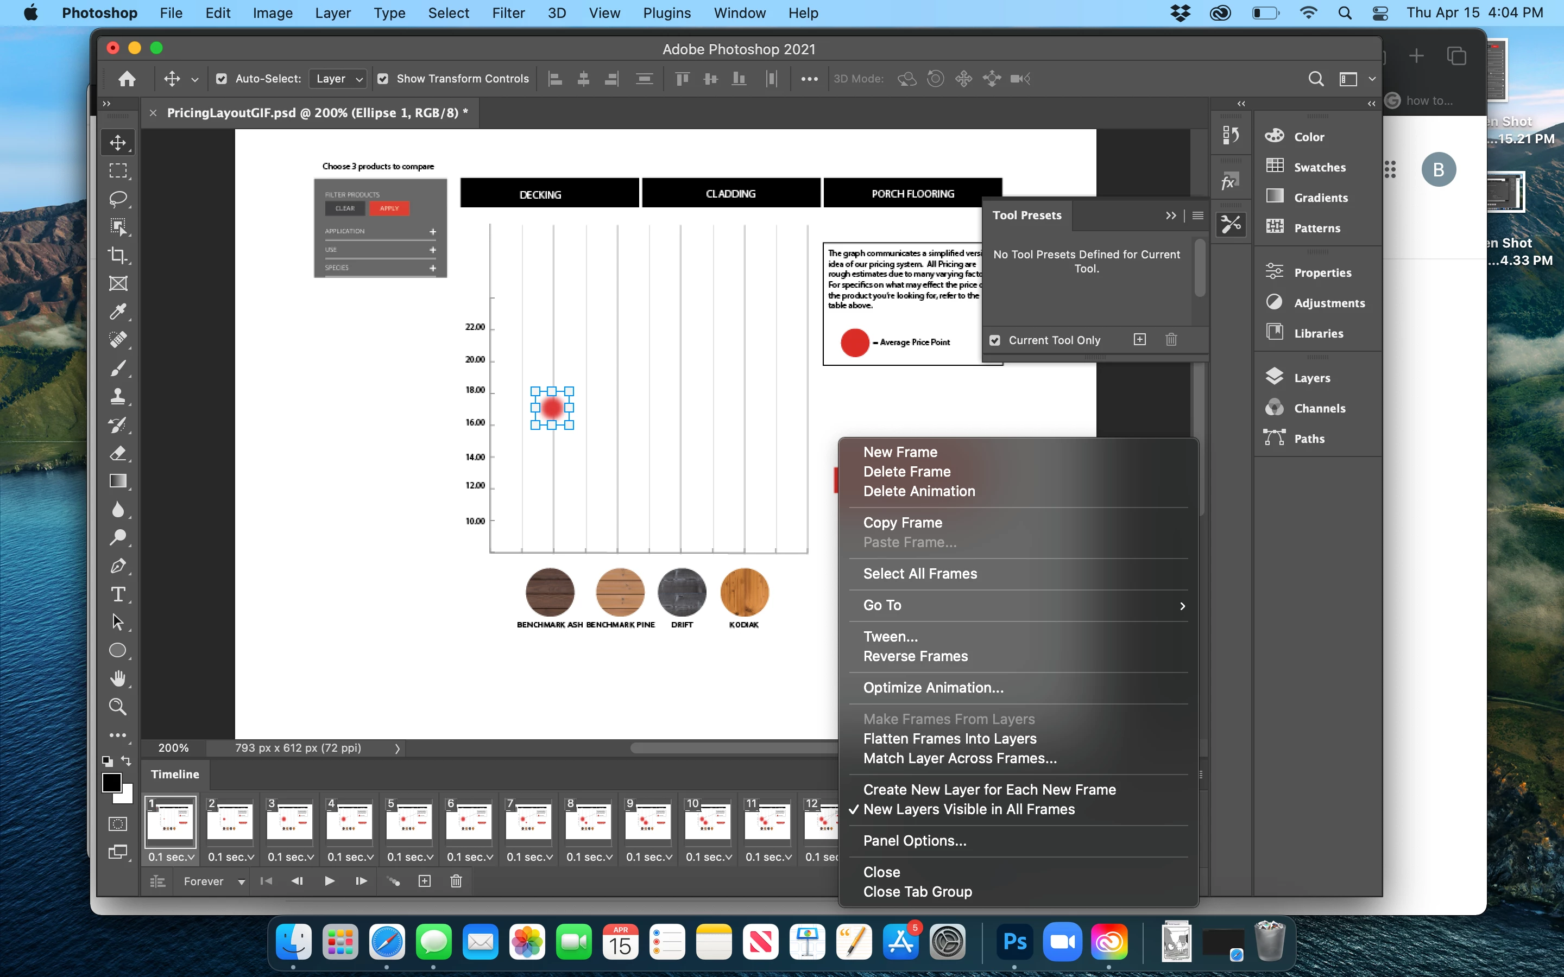Choose Tween... from the context menu
Image resolution: width=1564 pixels, height=977 pixels.
pyautogui.click(x=890, y=637)
